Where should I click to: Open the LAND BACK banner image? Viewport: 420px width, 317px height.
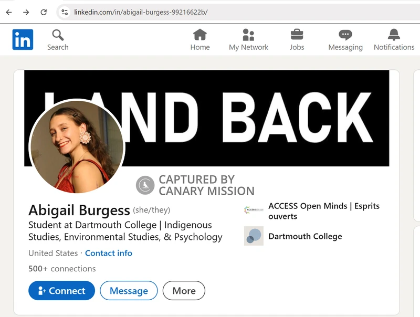[206, 118]
